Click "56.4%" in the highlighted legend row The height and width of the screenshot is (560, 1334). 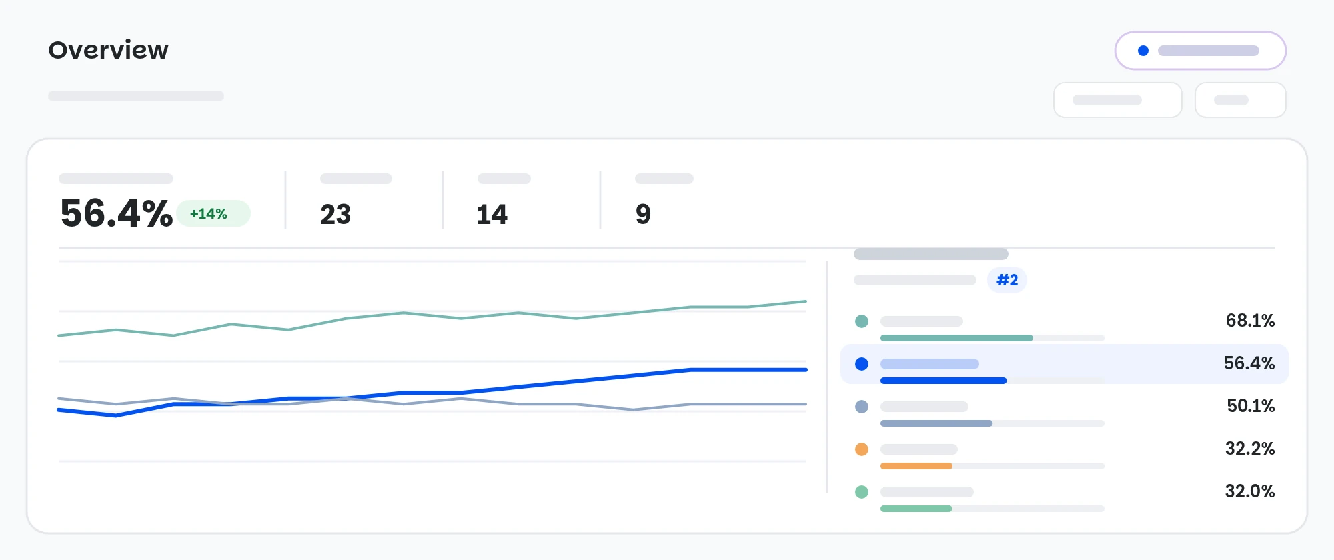click(1249, 363)
